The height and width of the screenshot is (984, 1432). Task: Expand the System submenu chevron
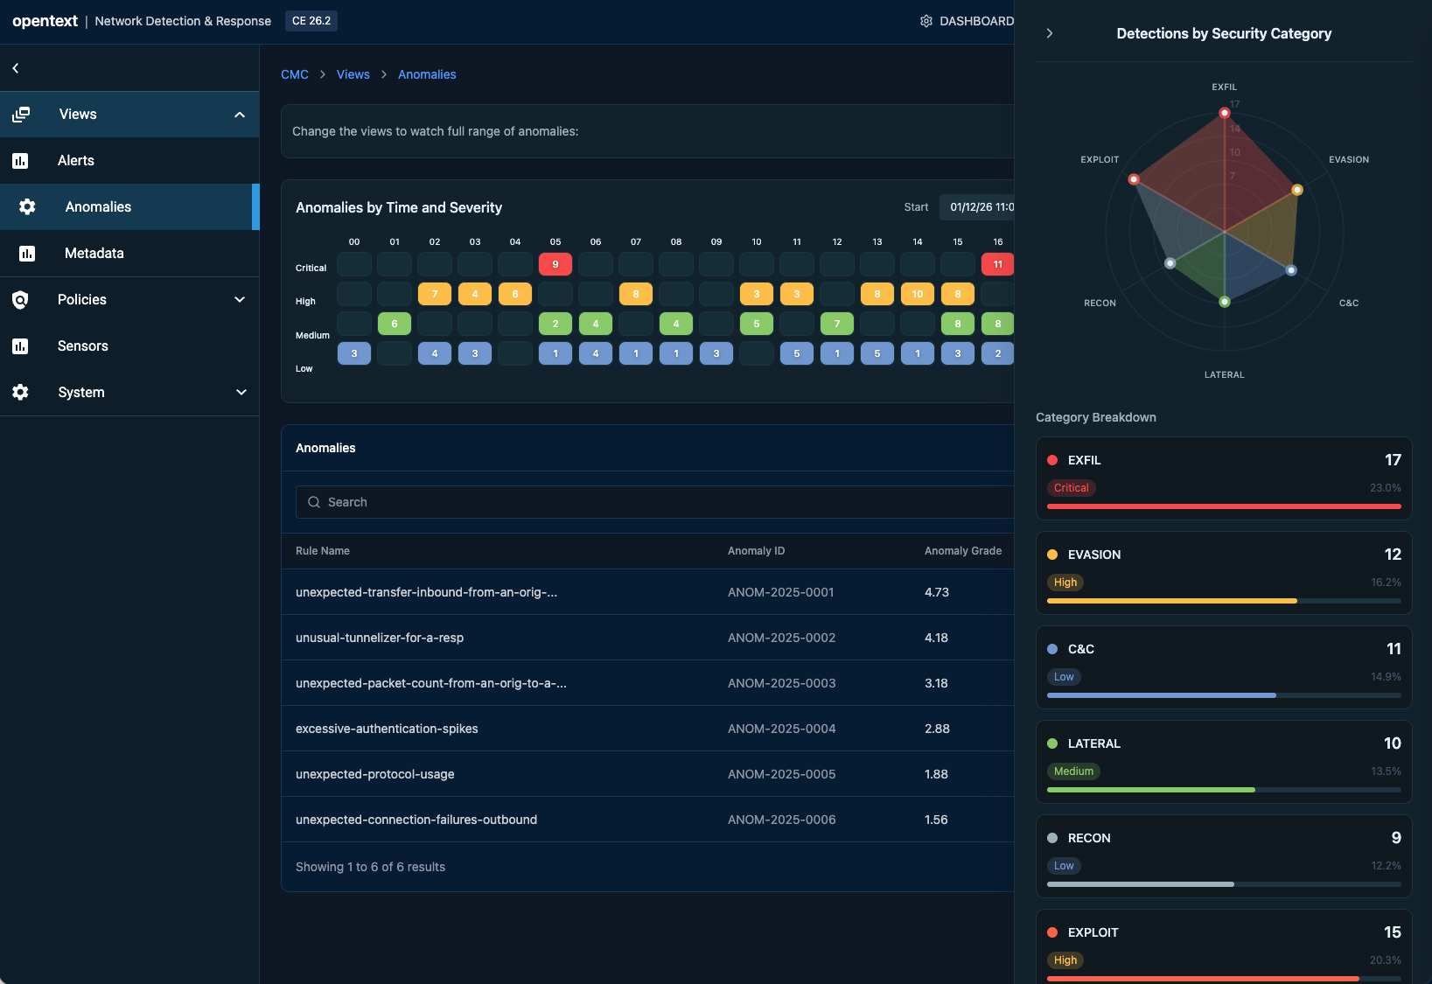(x=241, y=393)
